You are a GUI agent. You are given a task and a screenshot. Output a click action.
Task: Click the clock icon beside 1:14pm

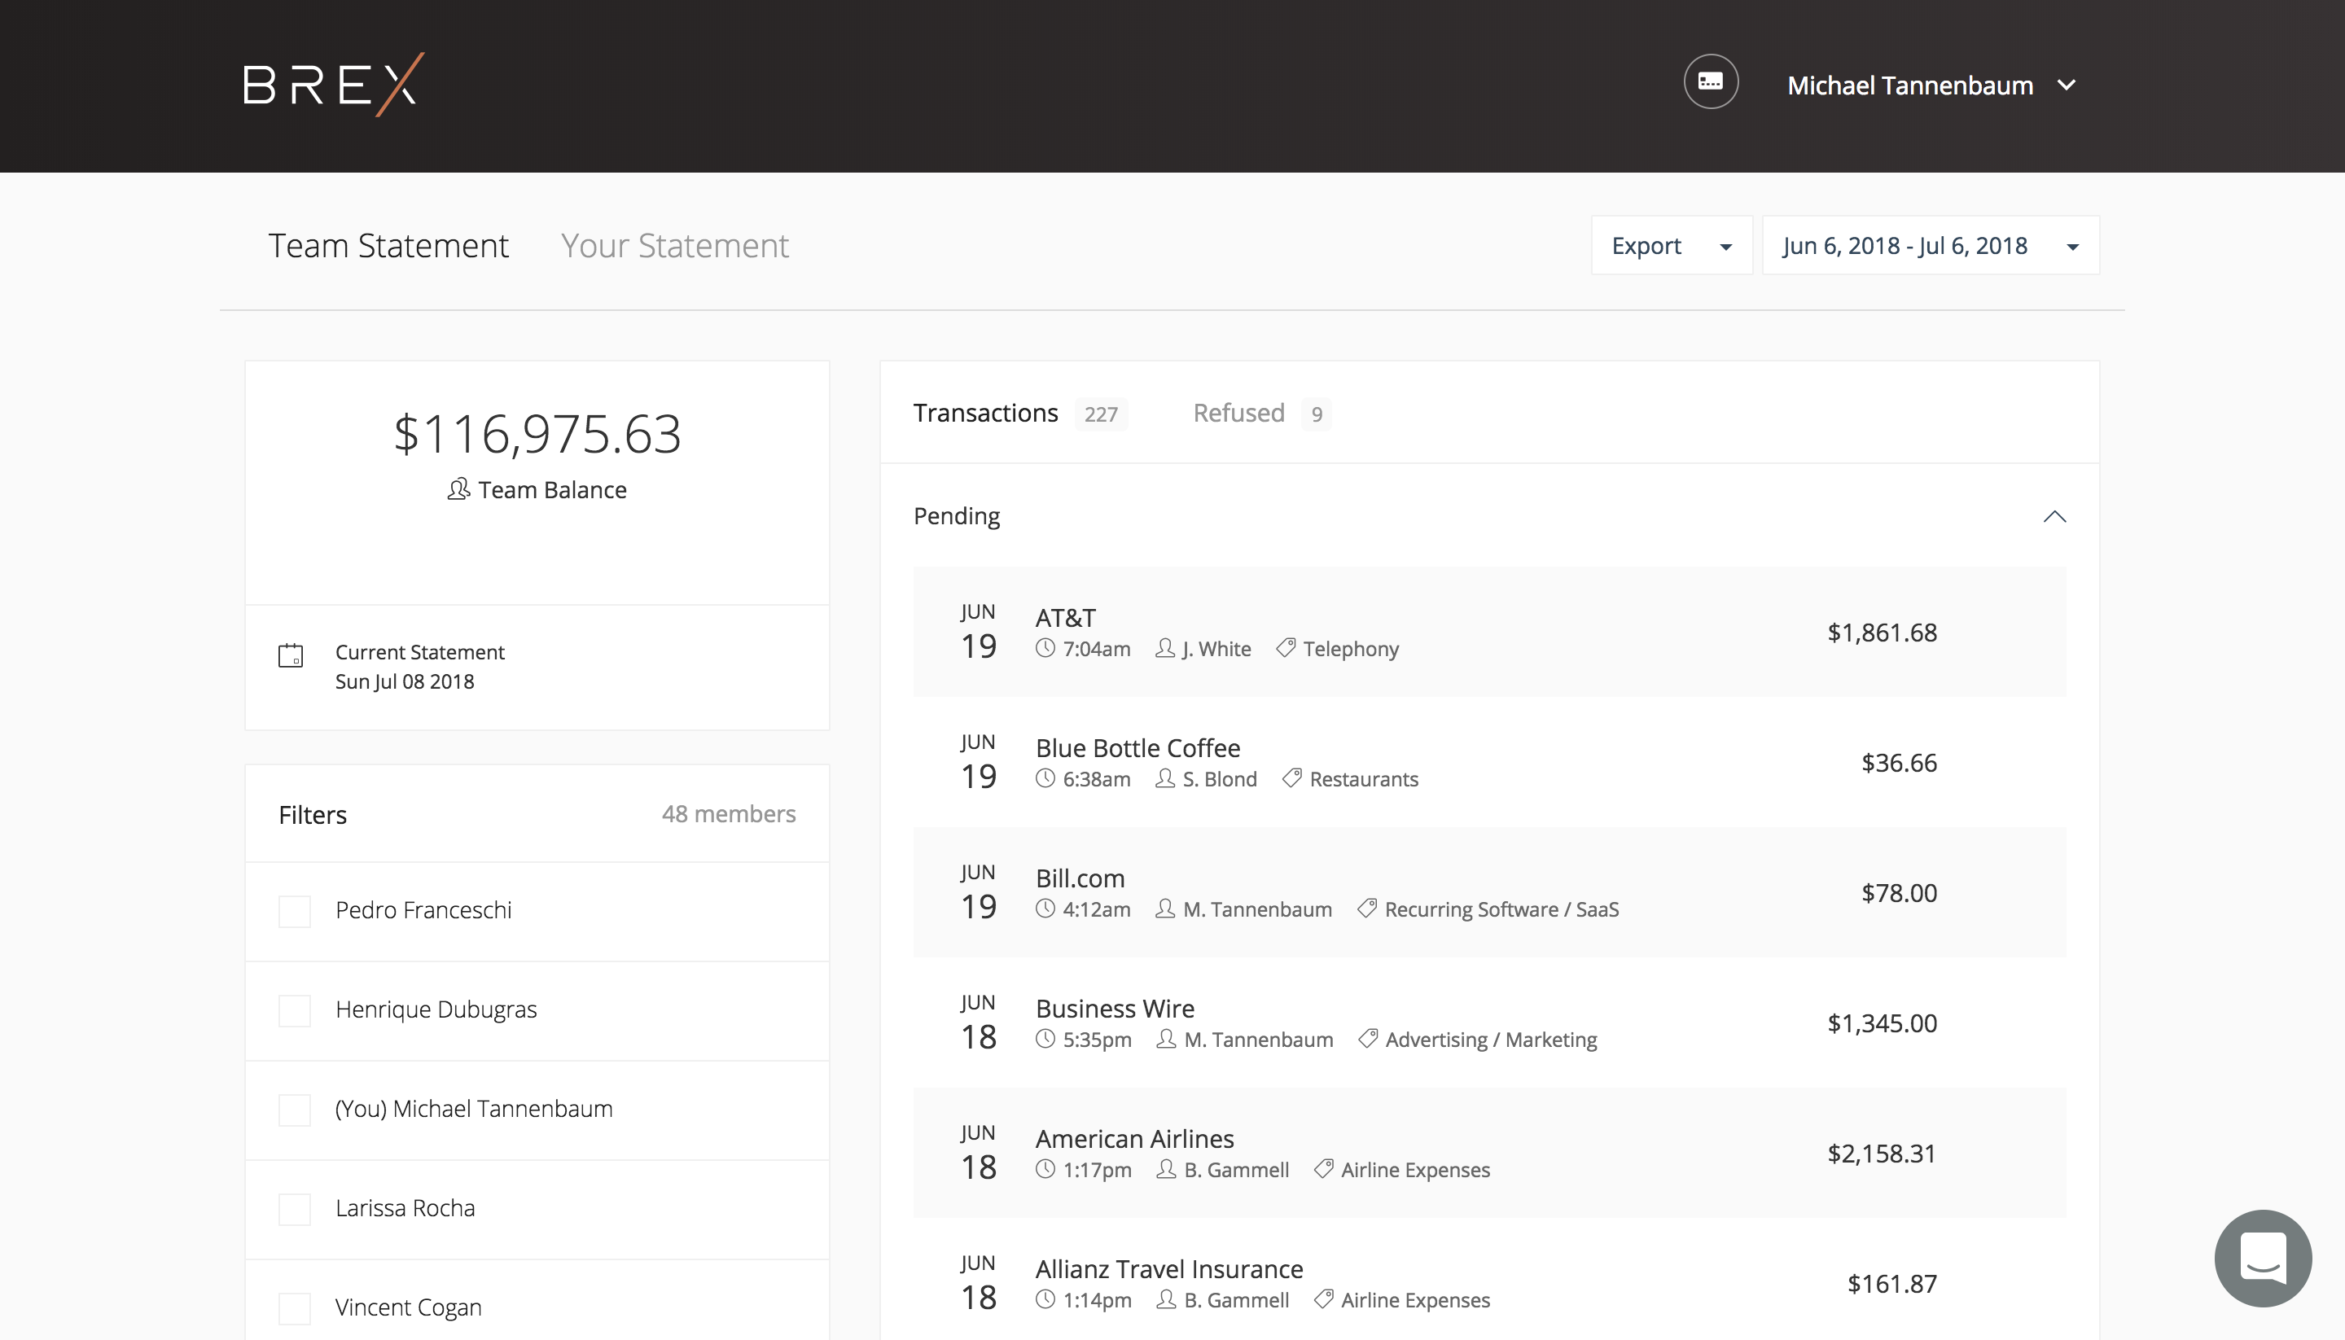(1045, 1299)
